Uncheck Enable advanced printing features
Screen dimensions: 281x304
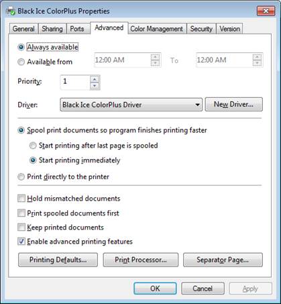(21, 242)
